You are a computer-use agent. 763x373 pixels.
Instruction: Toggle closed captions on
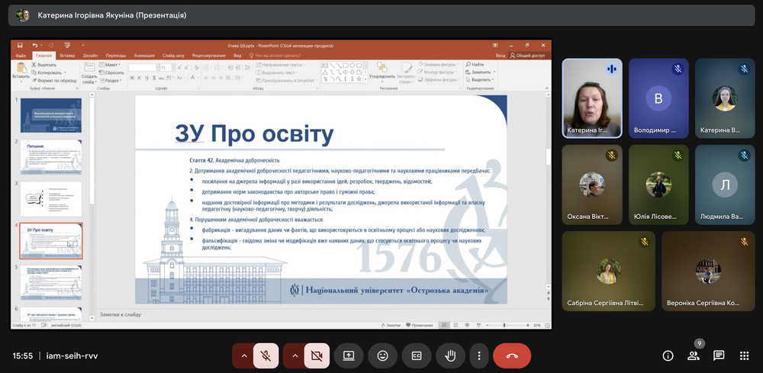(417, 355)
